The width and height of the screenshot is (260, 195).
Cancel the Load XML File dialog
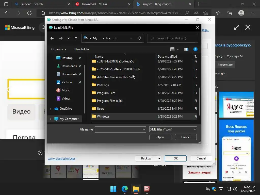[186, 137]
